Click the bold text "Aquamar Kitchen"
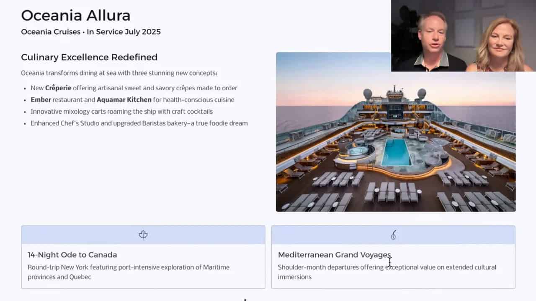Screen dimensions: 536x301 (x=124, y=100)
